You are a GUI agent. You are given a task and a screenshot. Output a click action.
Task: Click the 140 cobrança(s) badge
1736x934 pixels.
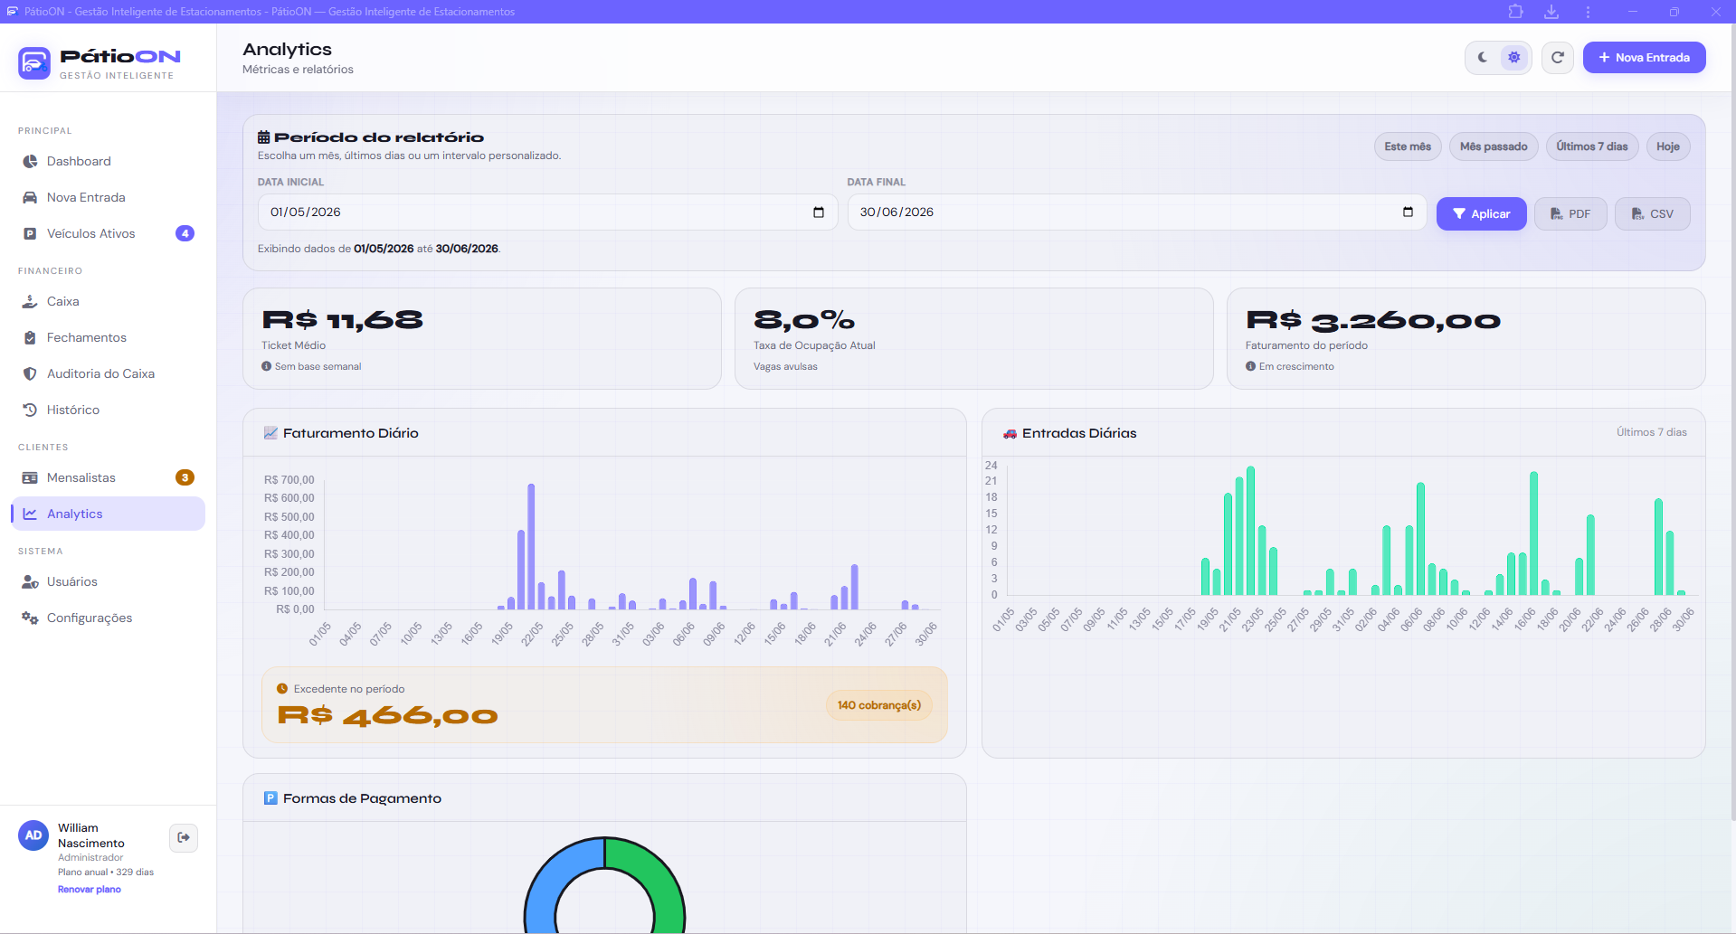pos(879,705)
